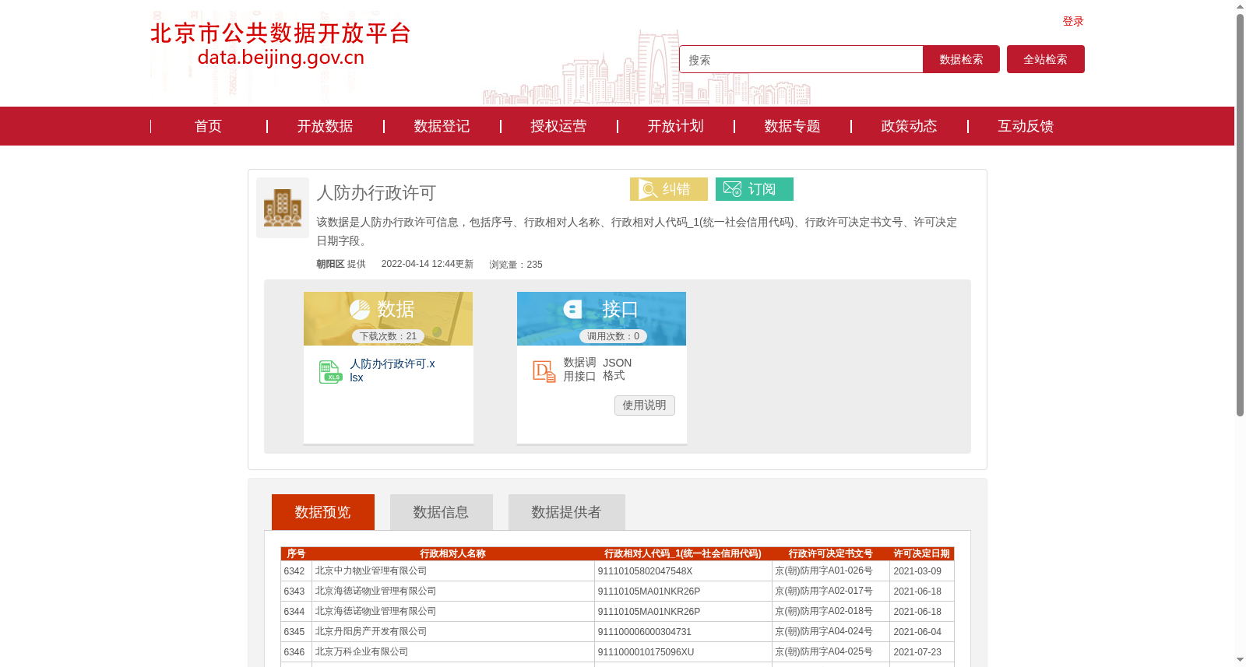The height and width of the screenshot is (667, 1246).
Task: Click the 数据检索 search button
Action: coord(961,59)
